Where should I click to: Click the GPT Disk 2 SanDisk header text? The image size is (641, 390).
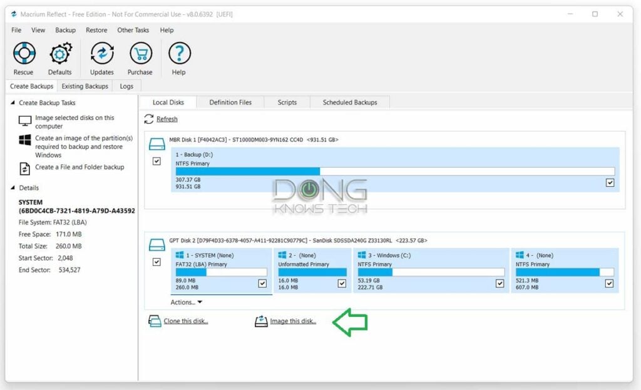pyautogui.click(x=299, y=240)
